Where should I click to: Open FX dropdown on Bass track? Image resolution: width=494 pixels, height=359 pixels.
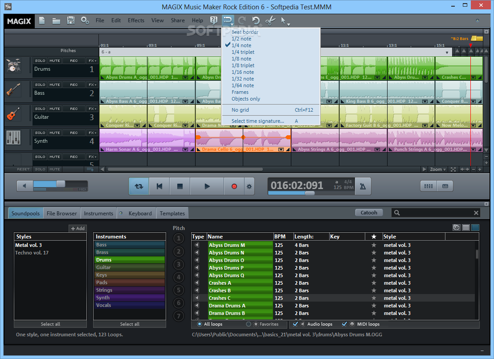(x=92, y=85)
